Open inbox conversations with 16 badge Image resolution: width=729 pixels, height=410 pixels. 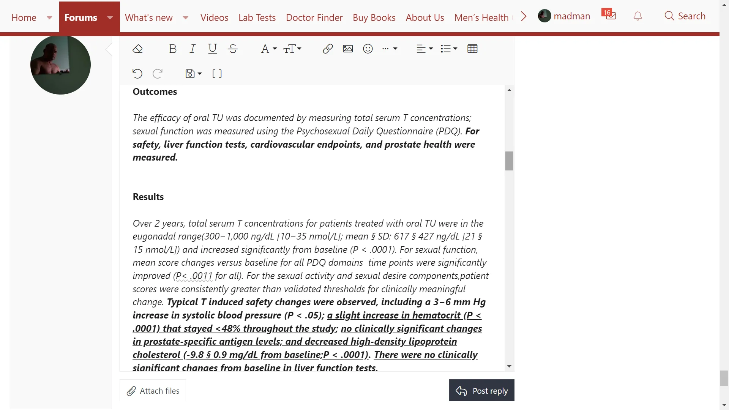(x=609, y=15)
